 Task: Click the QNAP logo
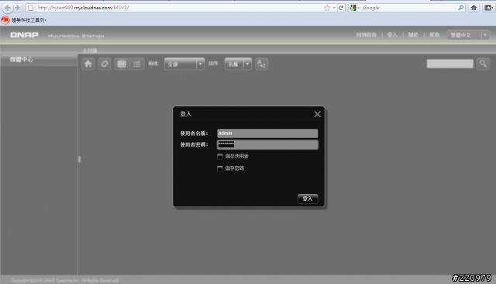(x=24, y=35)
